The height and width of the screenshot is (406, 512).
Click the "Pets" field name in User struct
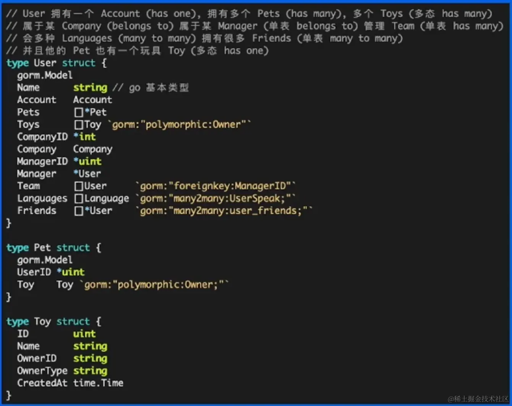[x=28, y=112]
